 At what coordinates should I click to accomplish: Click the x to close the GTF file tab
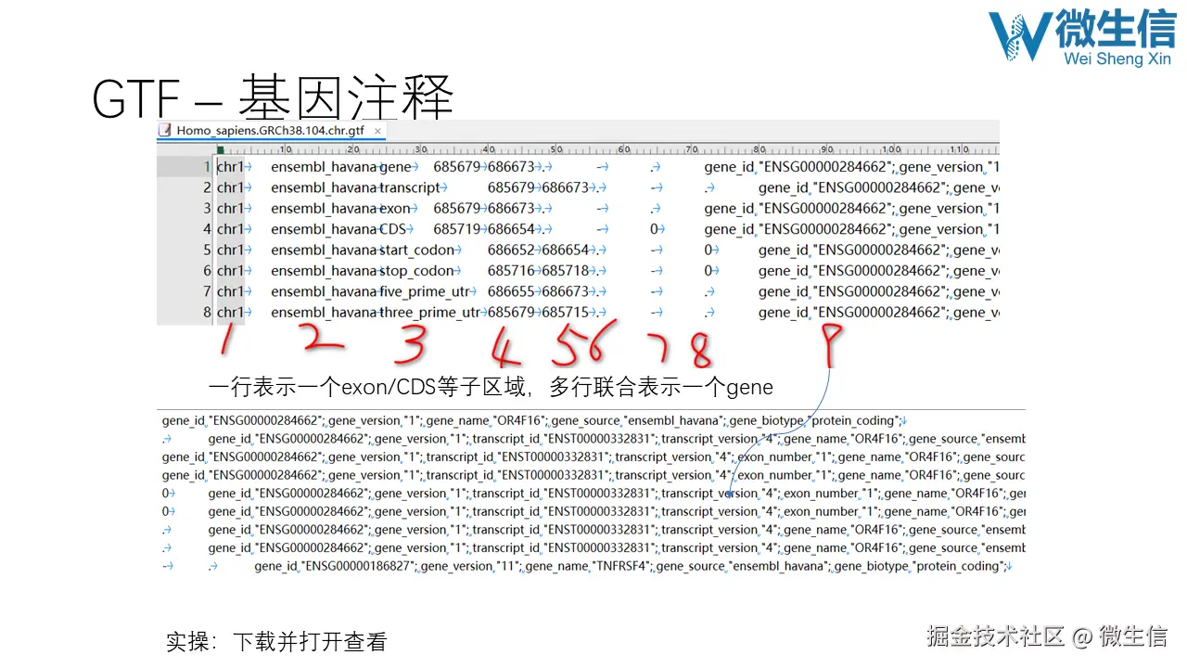point(377,131)
